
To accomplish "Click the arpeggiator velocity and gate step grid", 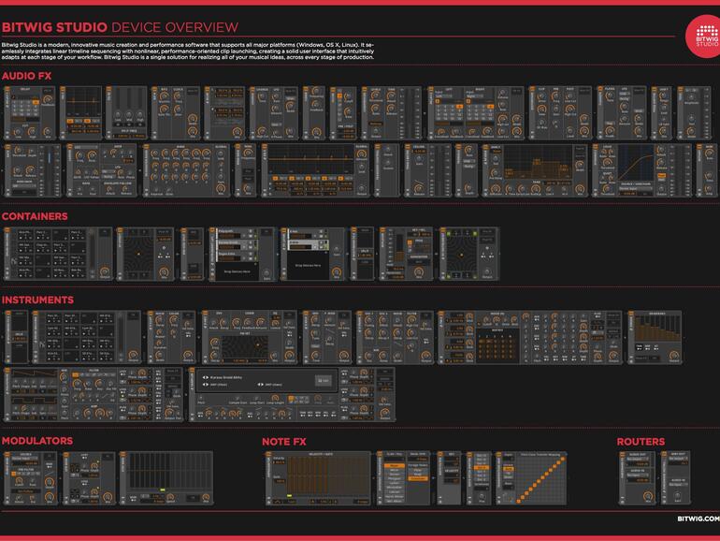I will click(x=328, y=475).
